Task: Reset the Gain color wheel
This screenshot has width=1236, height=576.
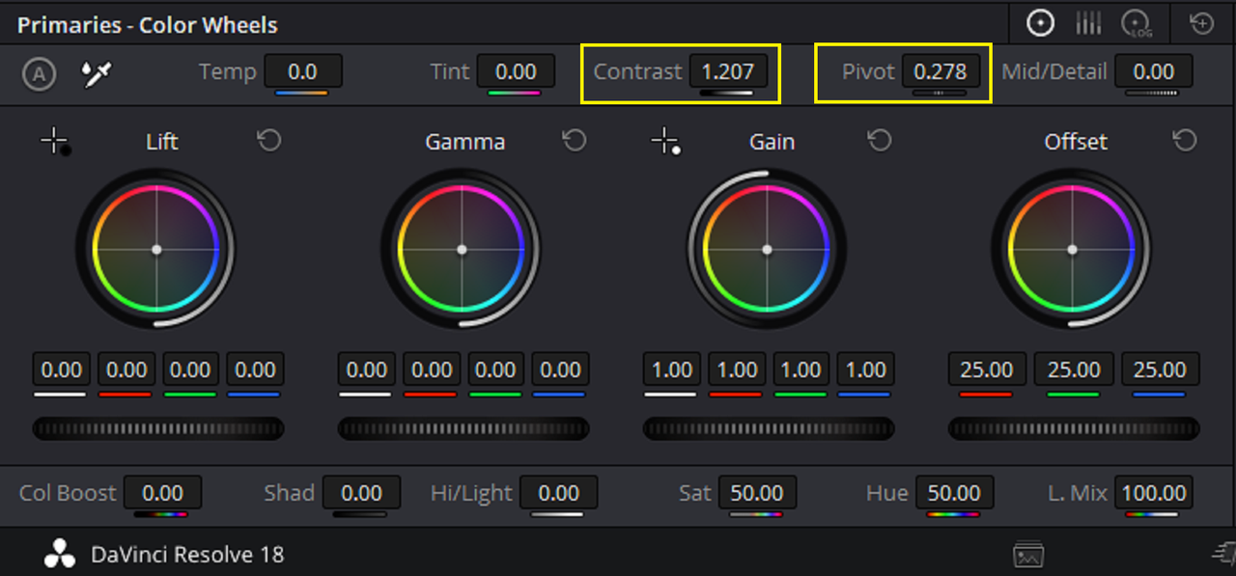Action: point(879,141)
